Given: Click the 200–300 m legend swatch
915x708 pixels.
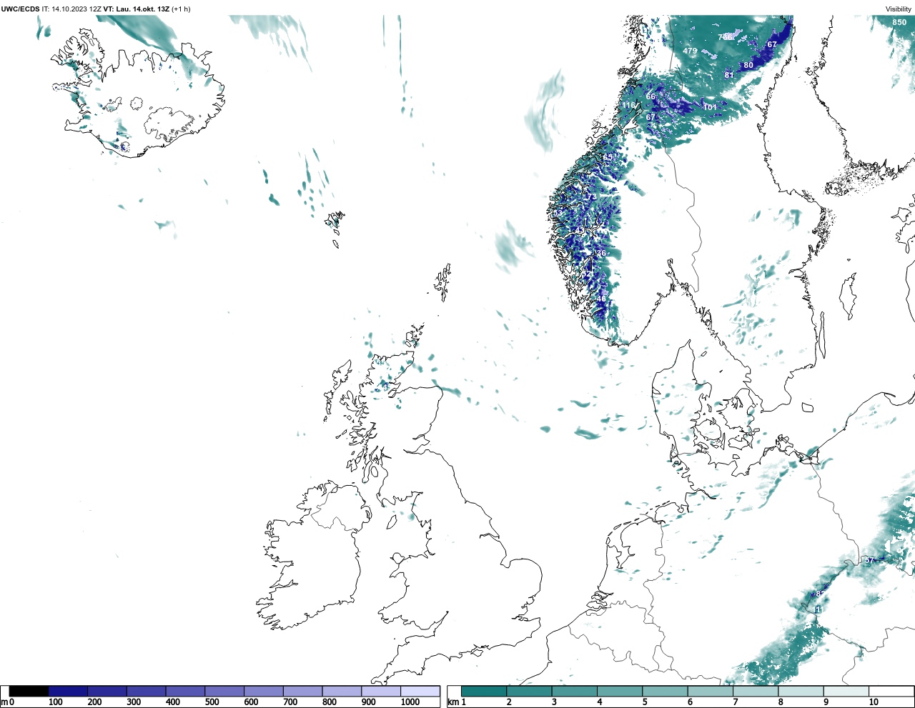Looking at the screenshot, I should [107, 692].
